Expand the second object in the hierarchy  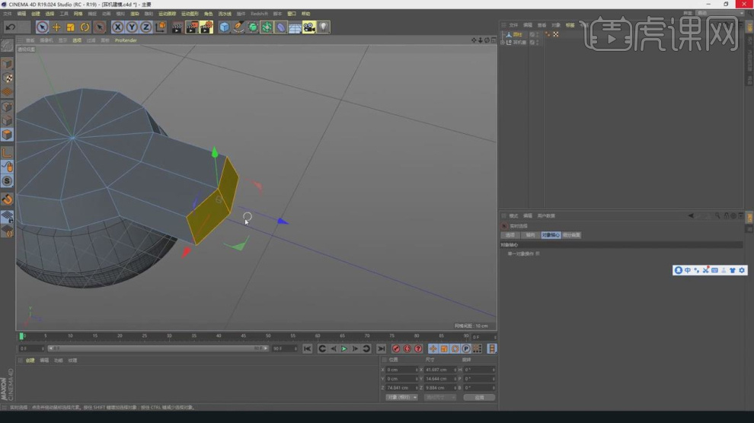(503, 43)
